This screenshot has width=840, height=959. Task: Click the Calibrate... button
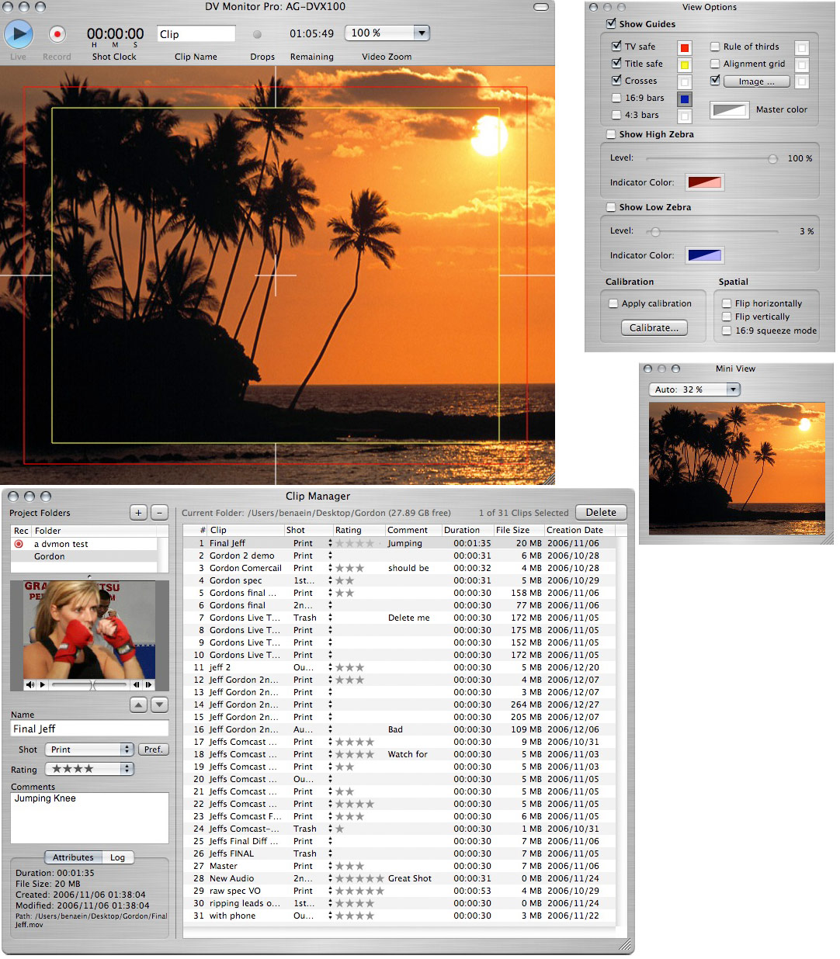654,327
